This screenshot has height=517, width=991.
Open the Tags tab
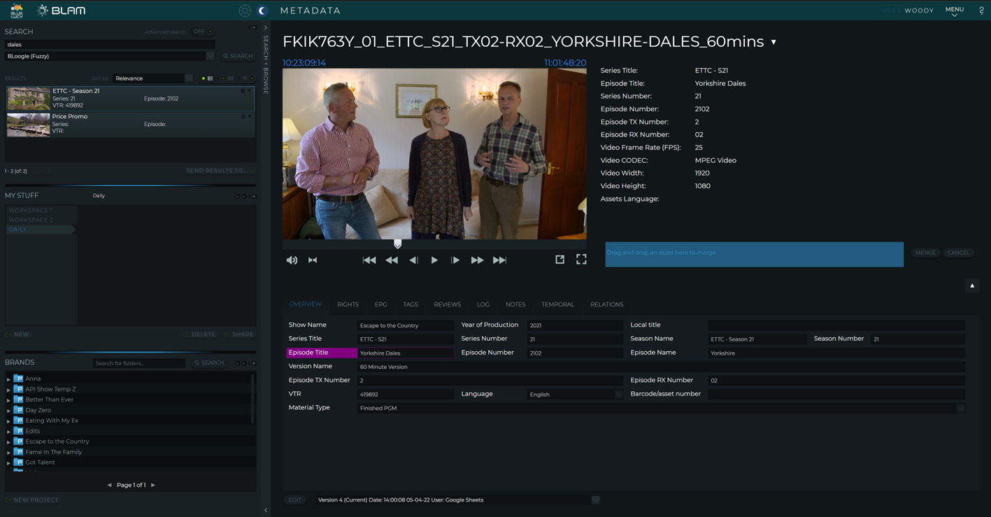(411, 304)
